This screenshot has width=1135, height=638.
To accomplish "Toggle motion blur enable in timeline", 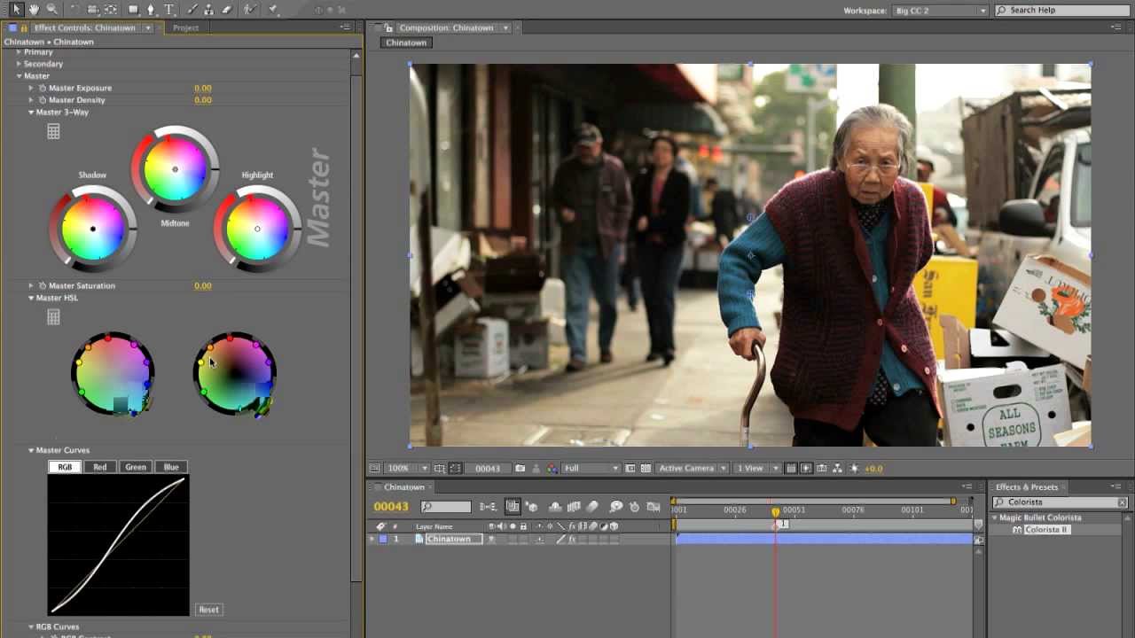I will pyautogui.click(x=592, y=507).
